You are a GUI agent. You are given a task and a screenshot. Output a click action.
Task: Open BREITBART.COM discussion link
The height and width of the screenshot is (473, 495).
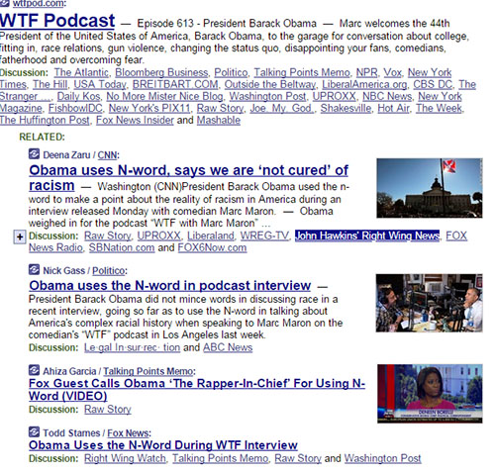175,84
